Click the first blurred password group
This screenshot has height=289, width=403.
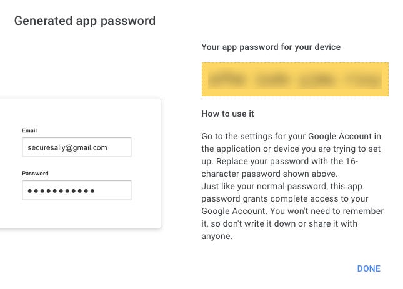(x=227, y=80)
